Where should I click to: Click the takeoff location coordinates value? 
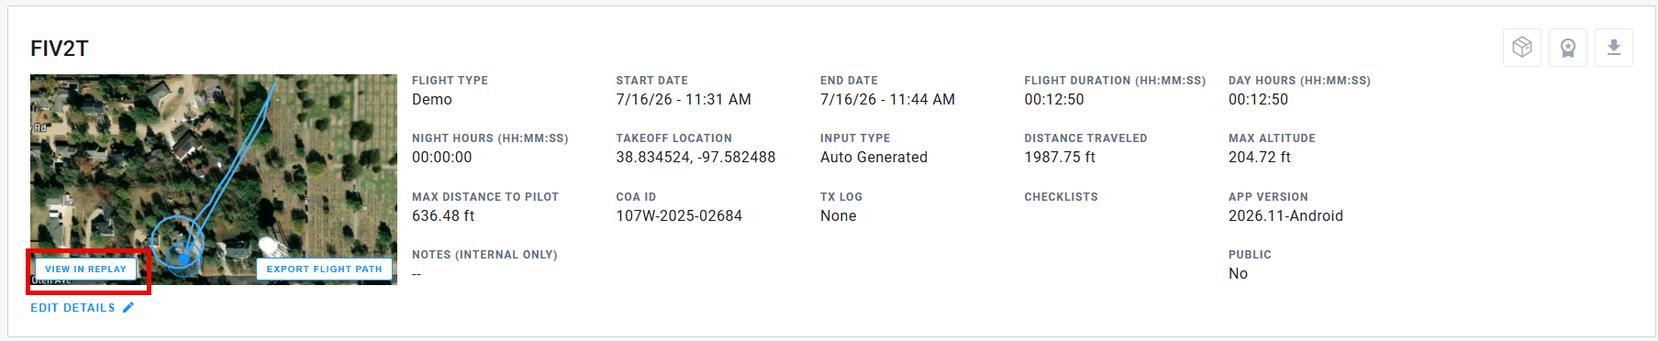point(695,158)
